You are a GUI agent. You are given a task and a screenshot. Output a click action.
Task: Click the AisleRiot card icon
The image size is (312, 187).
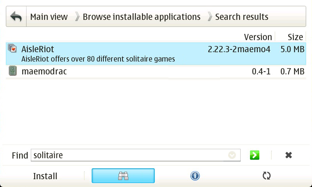[13, 49]
